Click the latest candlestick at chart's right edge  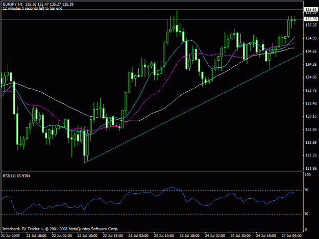pos(295,20)
